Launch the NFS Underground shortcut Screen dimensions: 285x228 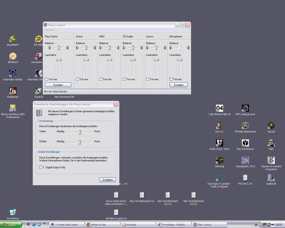(245, 108)
